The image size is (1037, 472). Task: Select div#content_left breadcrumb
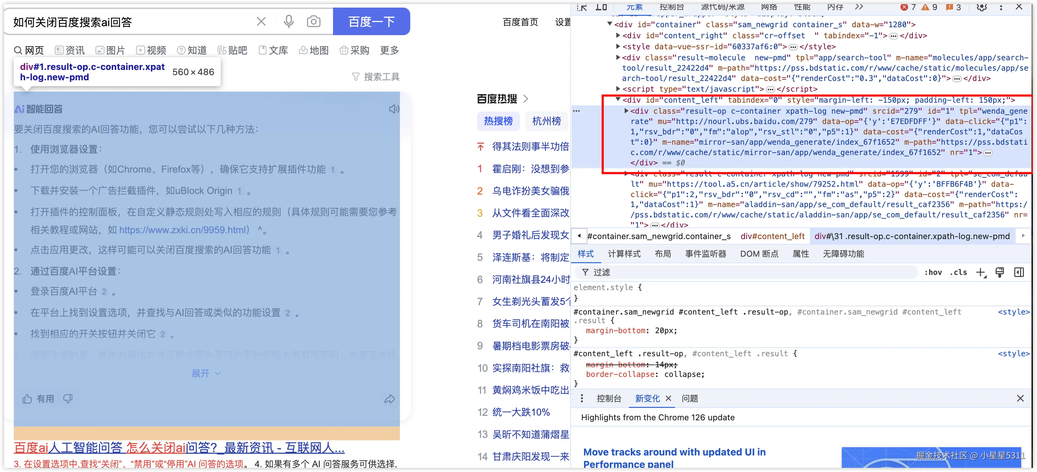click(772, 236)
